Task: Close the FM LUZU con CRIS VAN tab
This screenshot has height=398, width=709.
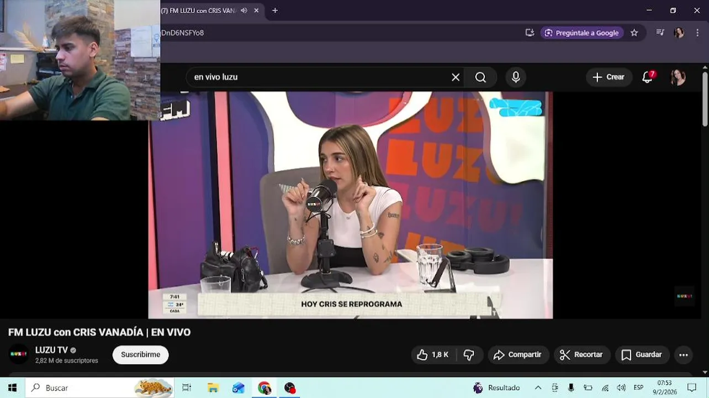Action: [256, 11]
